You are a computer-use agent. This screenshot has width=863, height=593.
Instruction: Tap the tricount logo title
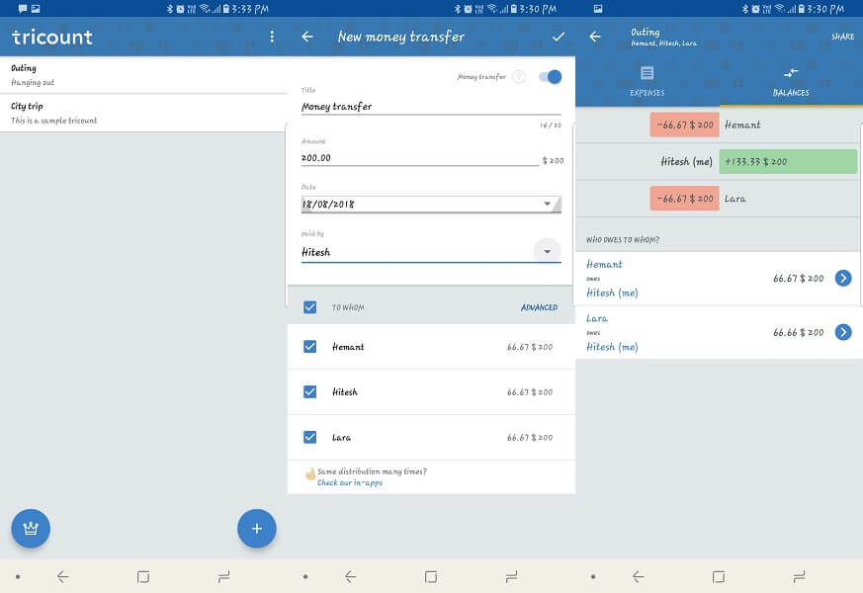(52, 37)
